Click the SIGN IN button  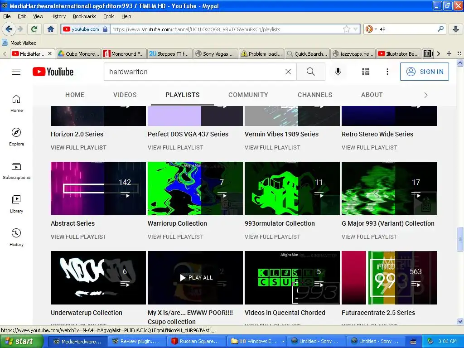point(424,72)
